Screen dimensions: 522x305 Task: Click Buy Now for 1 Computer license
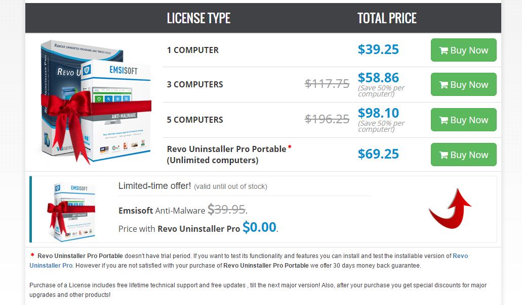[x=463, y=50]
